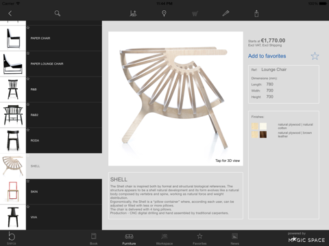Choose the PAPER LOUNGE CHAIR list entry
The height and width of the screenshot is (246, 329).
64,64
